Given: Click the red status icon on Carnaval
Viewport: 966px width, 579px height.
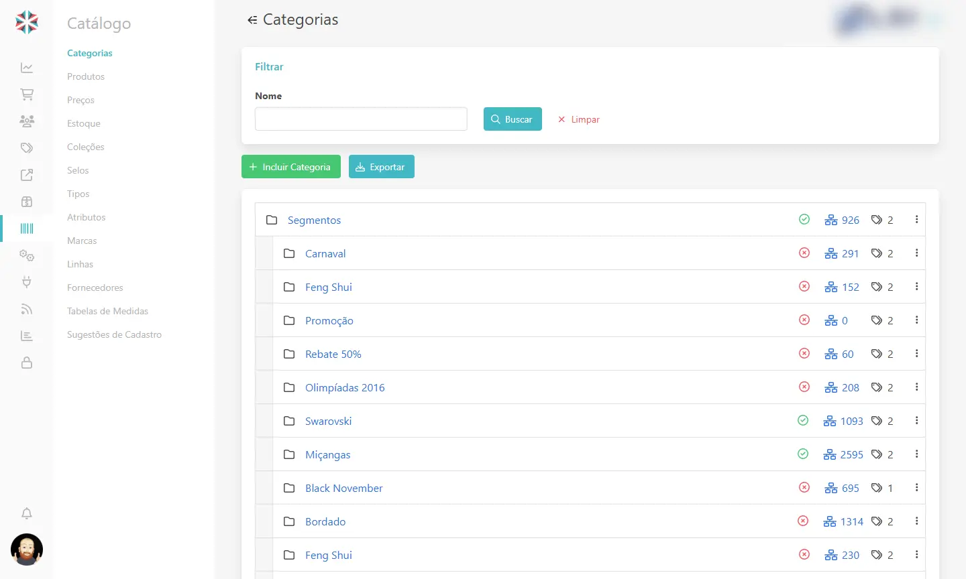Looking at the screenshot, I should (804, 253).
